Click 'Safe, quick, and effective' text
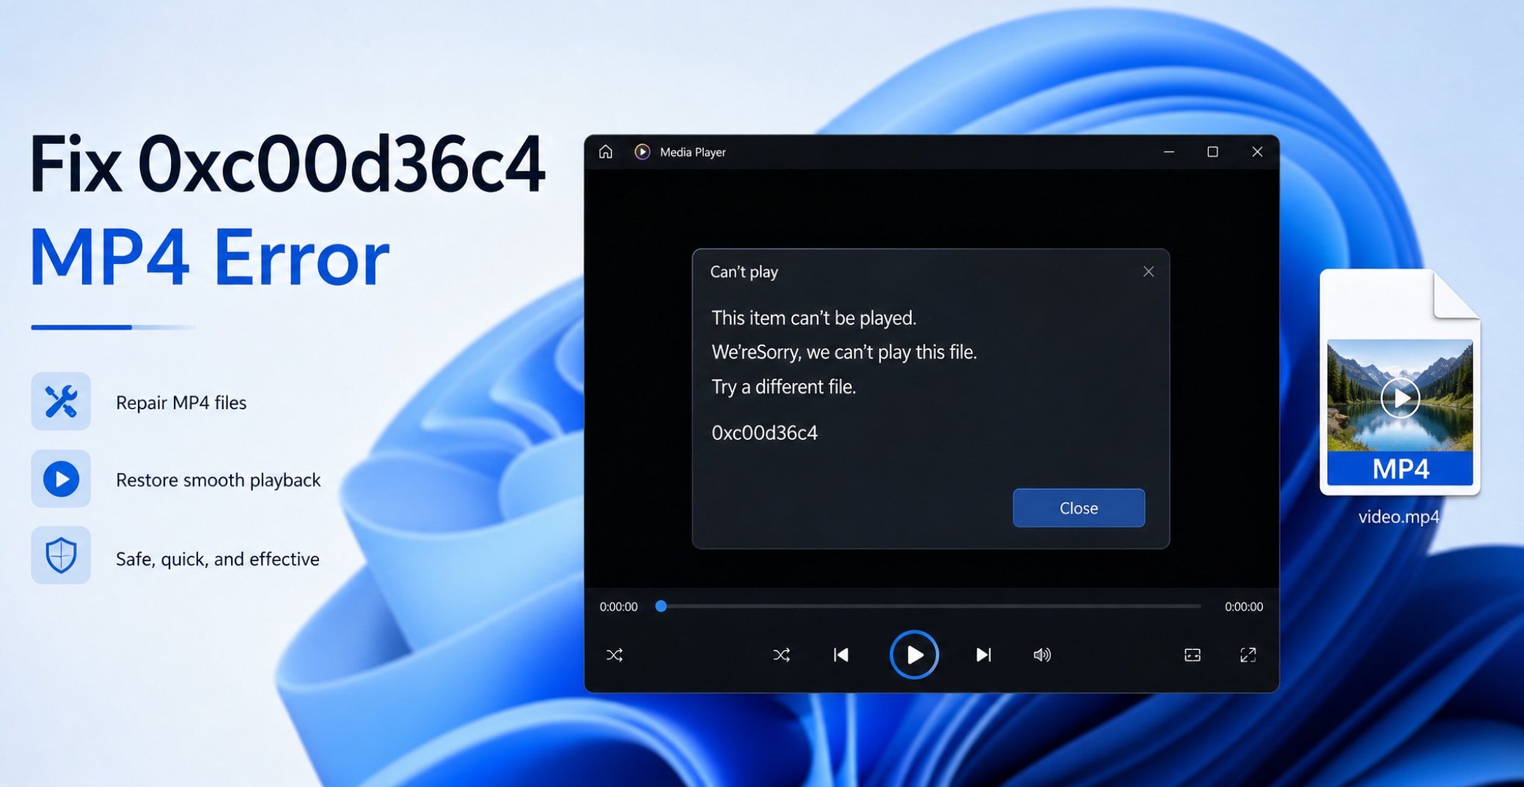 pos(218,559)
